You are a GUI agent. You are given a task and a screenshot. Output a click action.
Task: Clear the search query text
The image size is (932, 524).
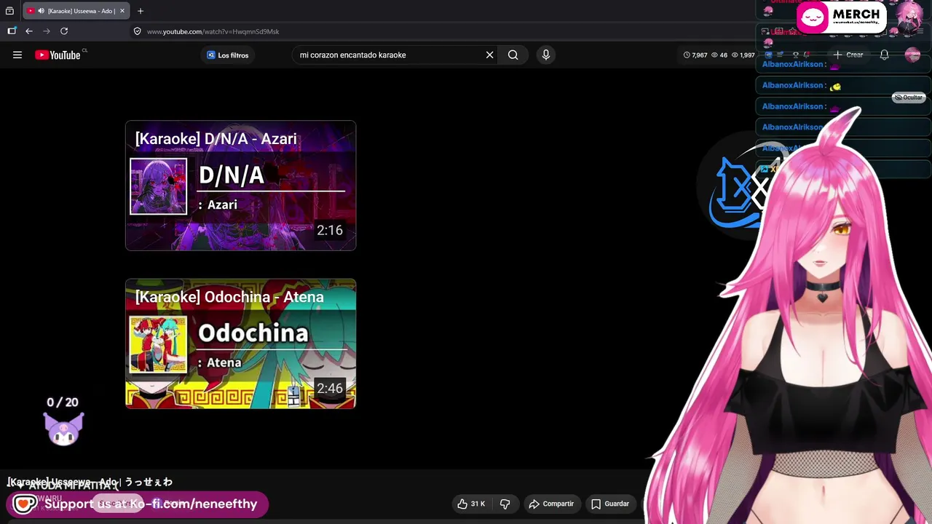490,55
